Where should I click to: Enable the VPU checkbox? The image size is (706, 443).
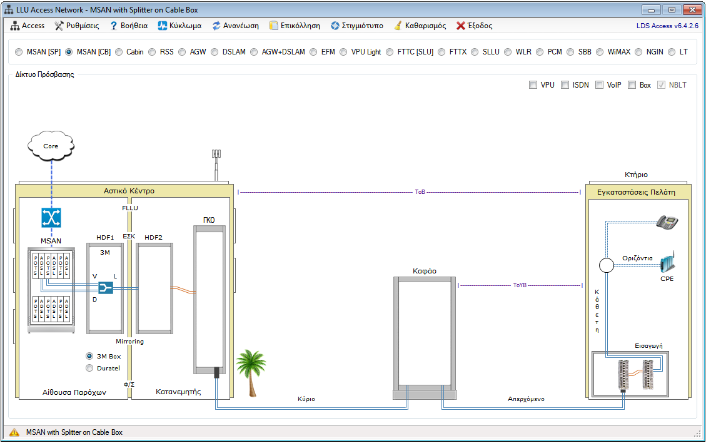533,85
